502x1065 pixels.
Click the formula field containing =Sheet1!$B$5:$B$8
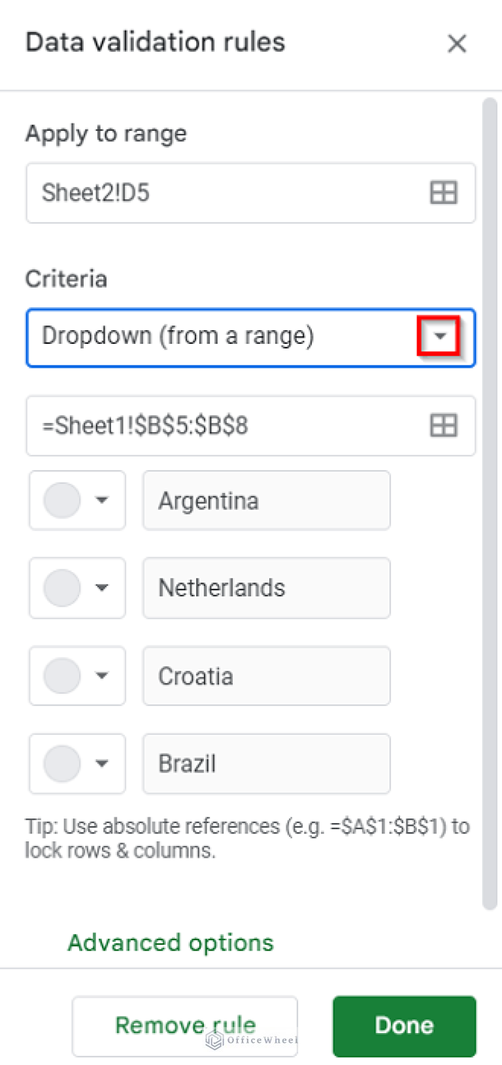[x=196, y=426]
